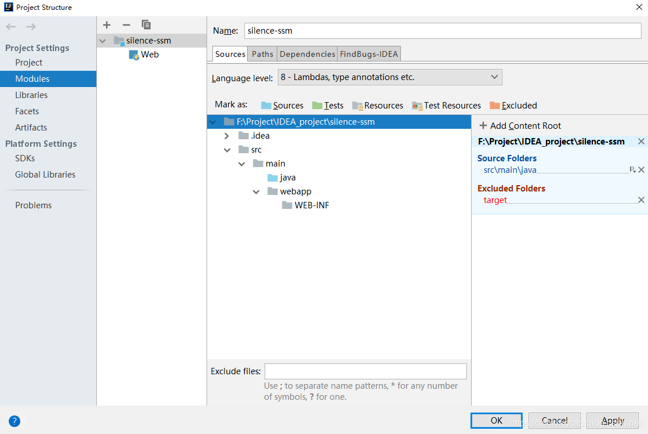Mark folder as Sources

click(283, 106)
